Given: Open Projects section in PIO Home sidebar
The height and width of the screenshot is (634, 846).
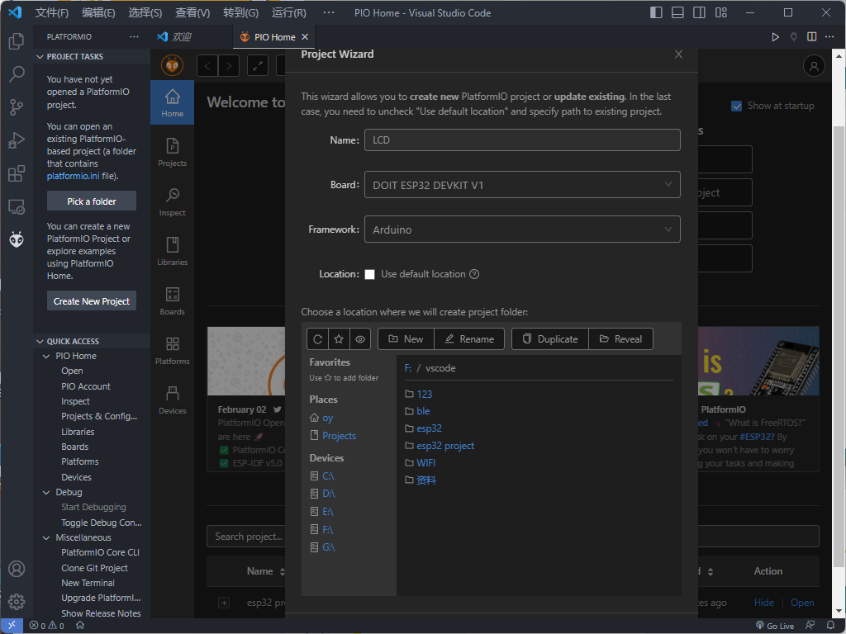Looking at the screenshot, I should point(172,153).
